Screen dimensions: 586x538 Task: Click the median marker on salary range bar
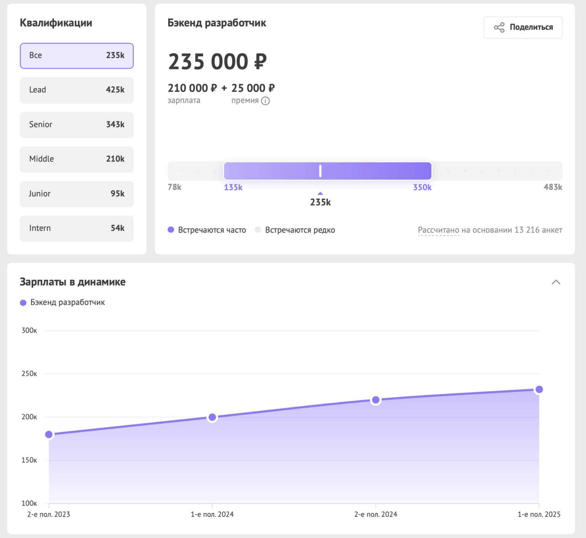point(320,171)
